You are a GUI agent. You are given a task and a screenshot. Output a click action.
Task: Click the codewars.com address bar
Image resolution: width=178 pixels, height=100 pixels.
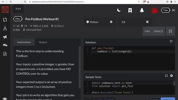58,2
